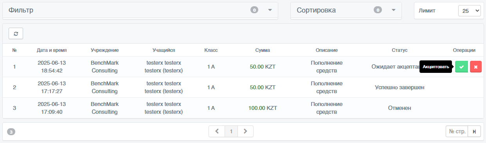
Task: Select the date 2025-06-13 17:17:27 cell
Action: click(x=52, y=87)
